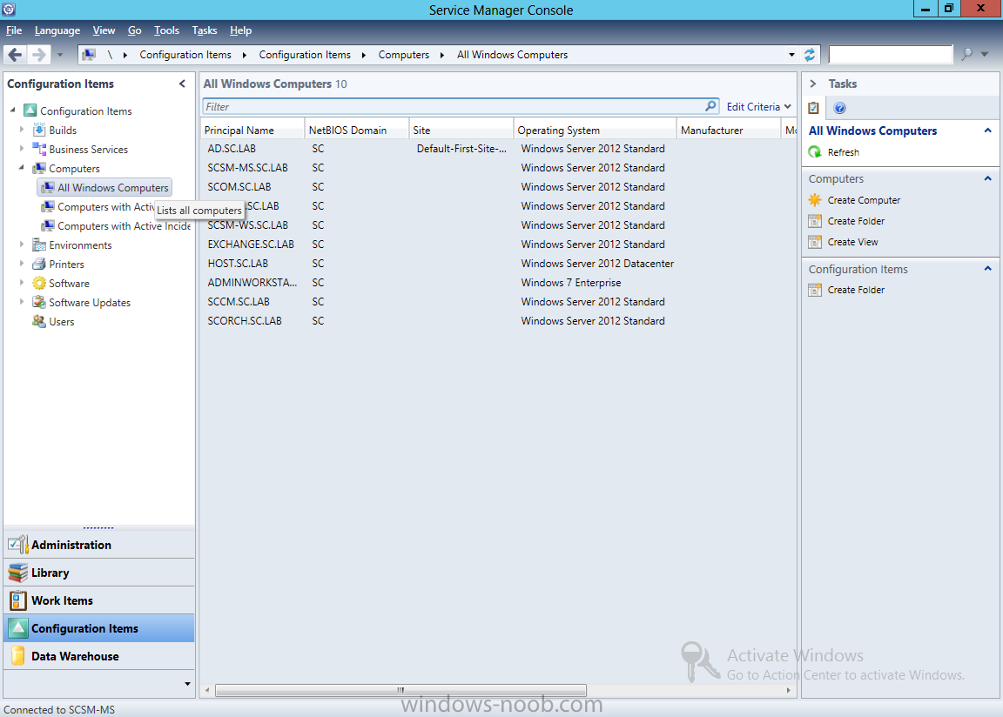Open the Help menu

(x=240, y=30)
